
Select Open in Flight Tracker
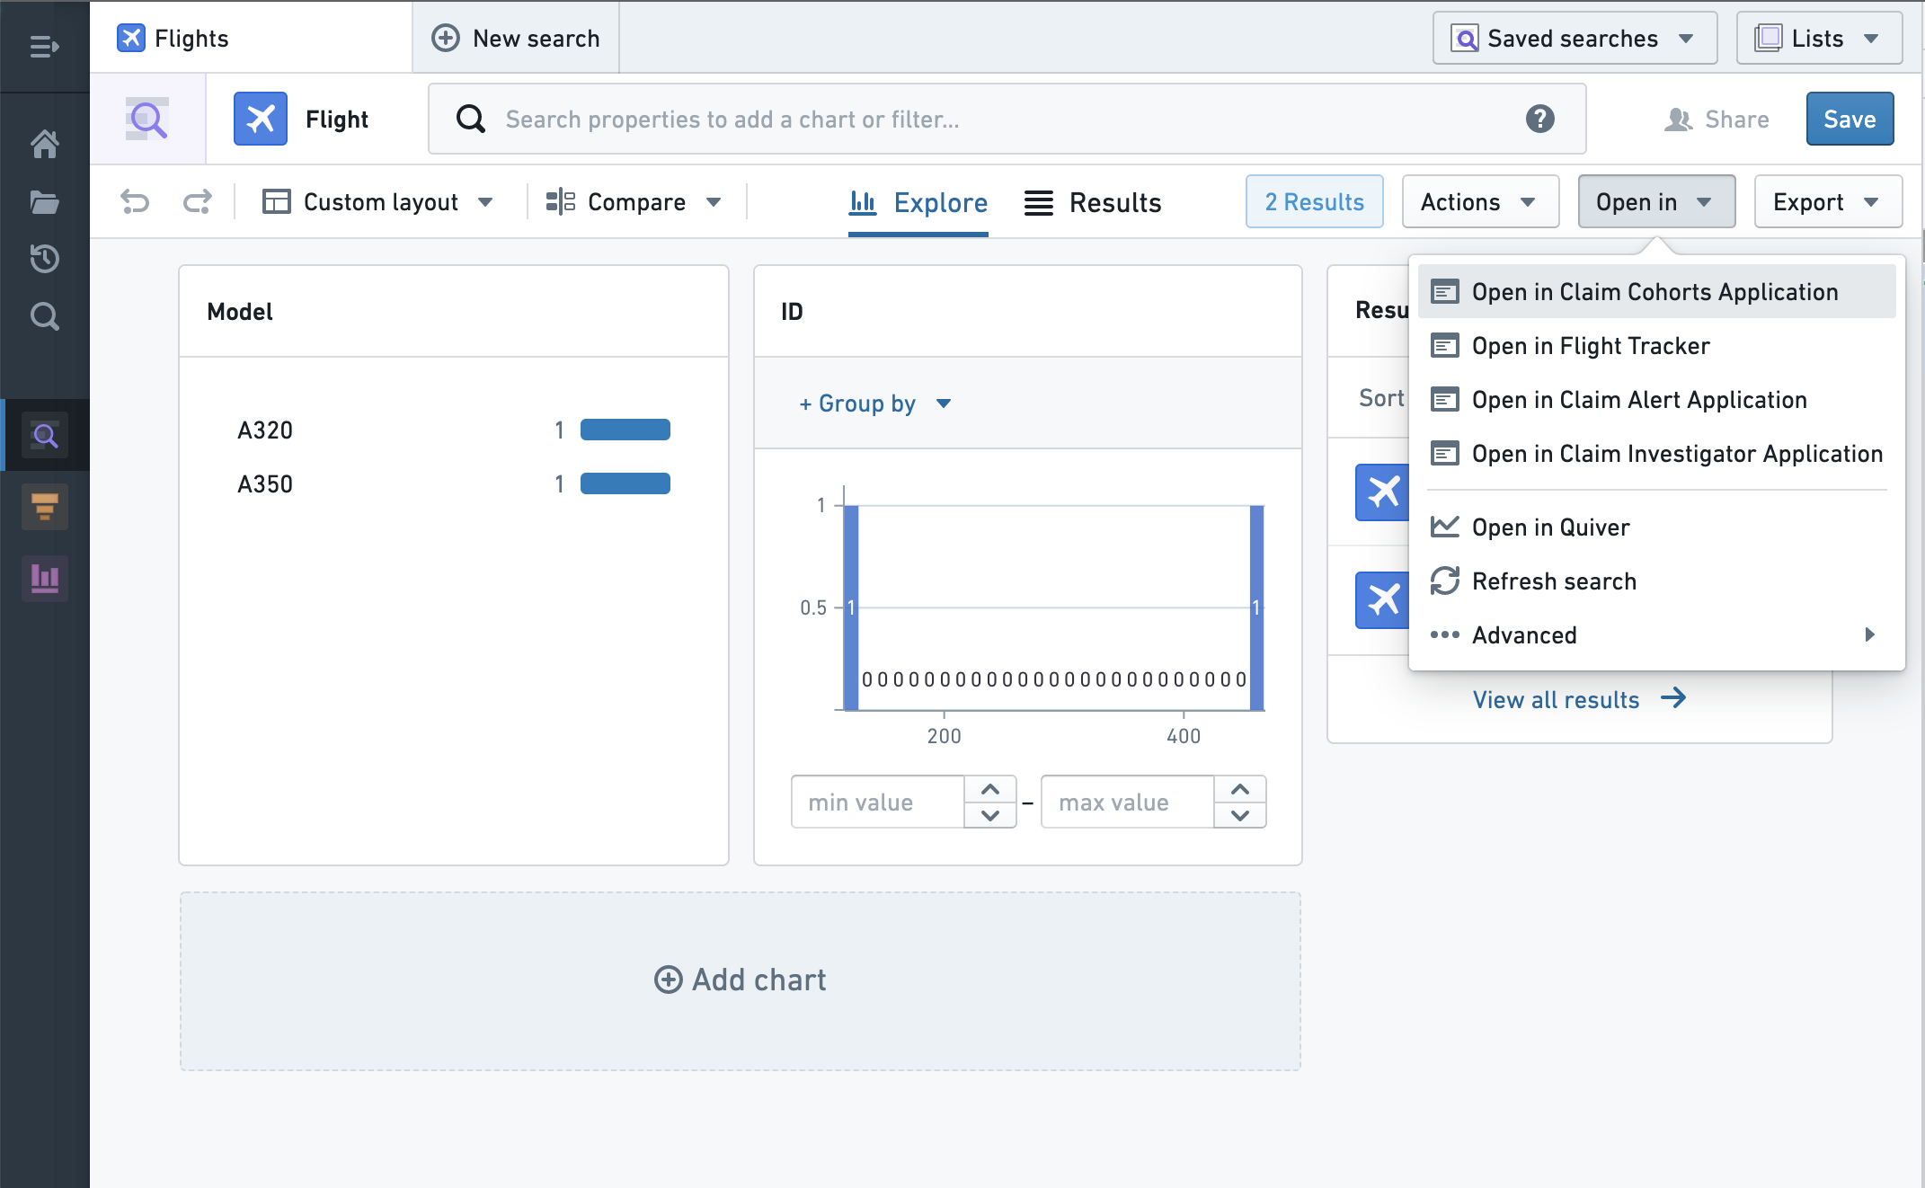point(1656,346)
